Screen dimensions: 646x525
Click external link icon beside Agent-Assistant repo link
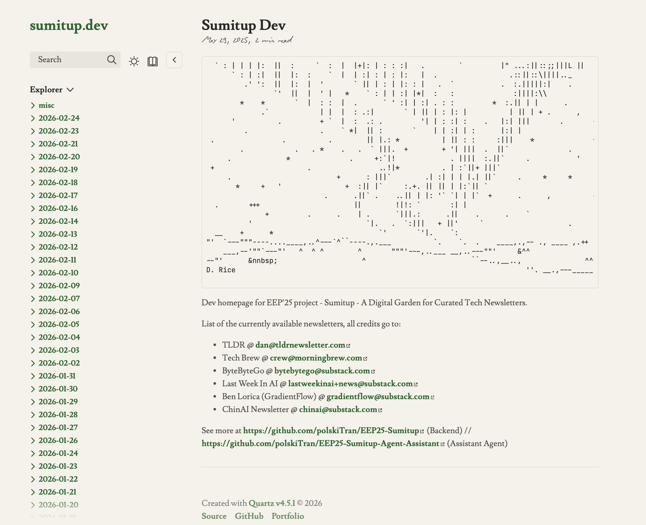coord(442,444)
